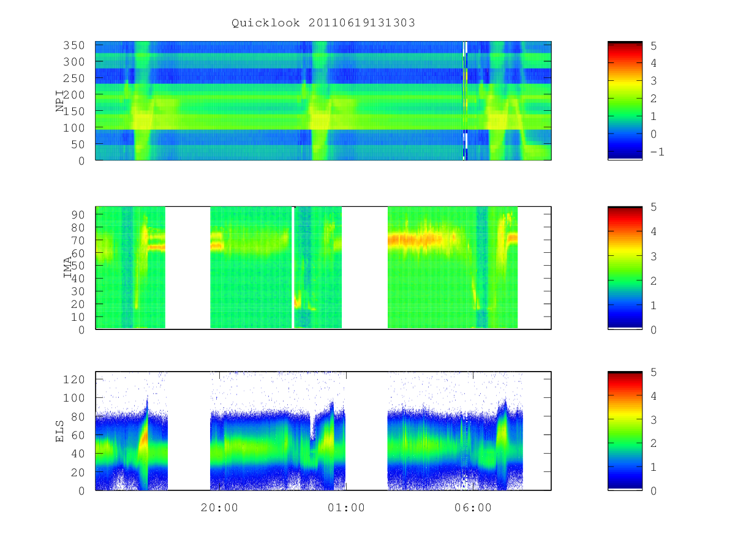This screenshot has width=735, height=551.
Task: Select the NPI y-axis label
Action: [60, 101]
